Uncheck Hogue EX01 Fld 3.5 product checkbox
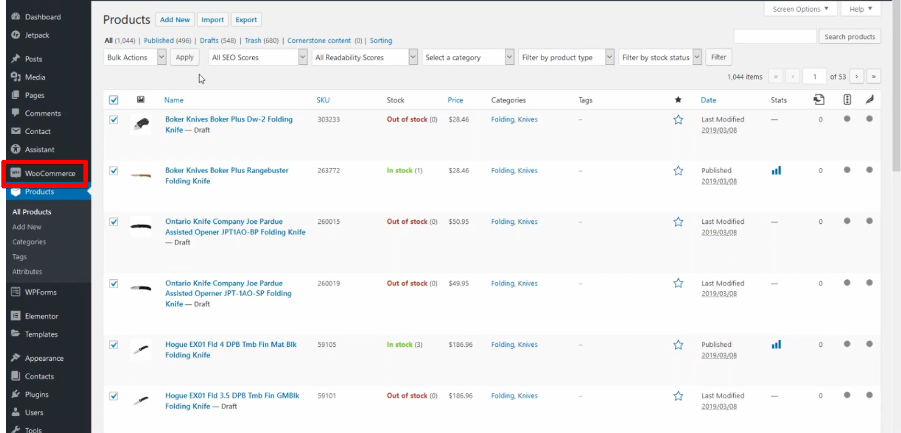Screen dimensions: 901x433 114,396
